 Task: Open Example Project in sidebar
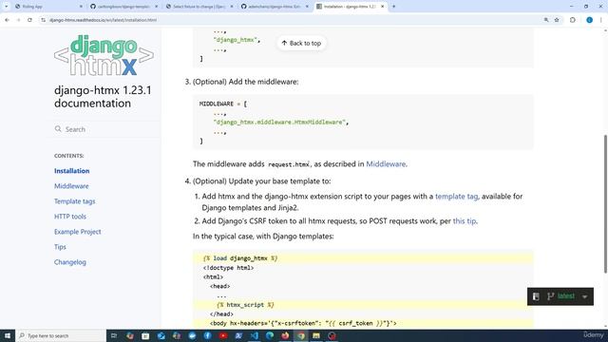[78, 232]
